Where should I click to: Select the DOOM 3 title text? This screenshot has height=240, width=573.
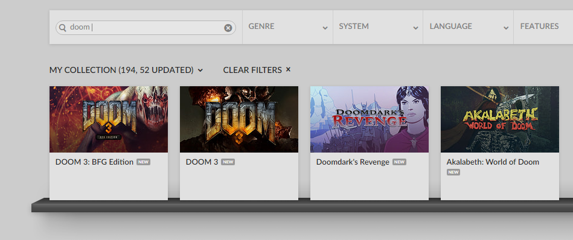coord(202,162)
